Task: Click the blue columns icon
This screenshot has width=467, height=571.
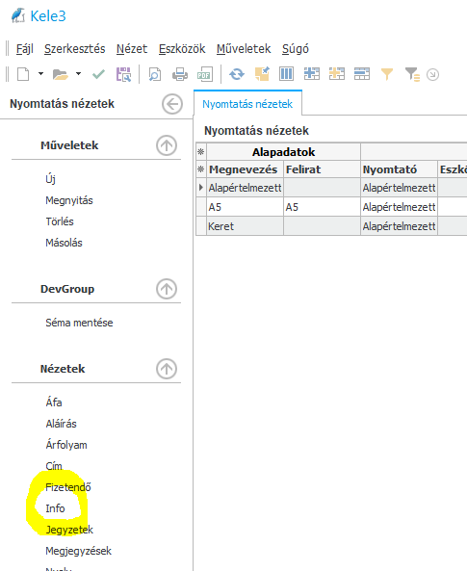Action: pos(287,74)
